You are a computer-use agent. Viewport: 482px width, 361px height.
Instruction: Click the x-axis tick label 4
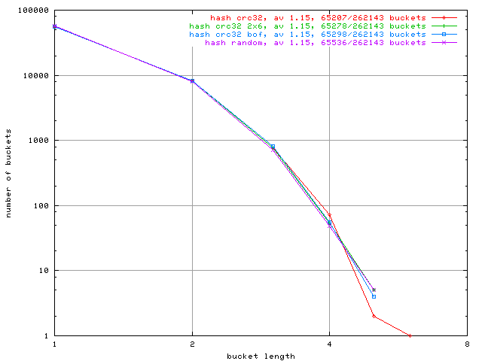click(x=330, y=344)
